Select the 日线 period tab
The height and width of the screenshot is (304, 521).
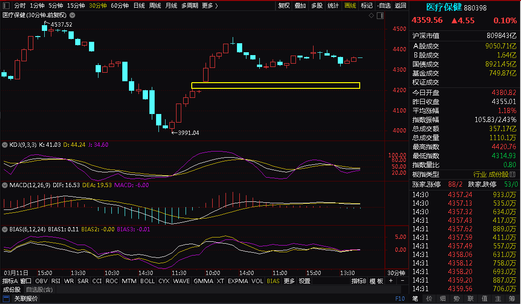(139, 6)
